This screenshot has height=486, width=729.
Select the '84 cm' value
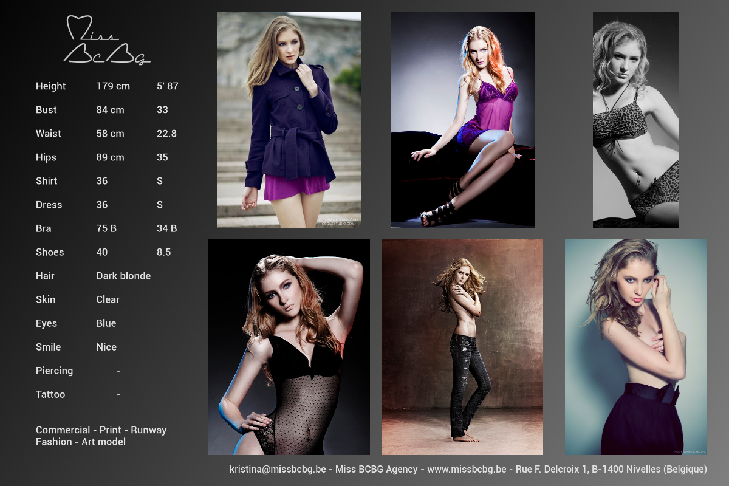click(110, 110)
